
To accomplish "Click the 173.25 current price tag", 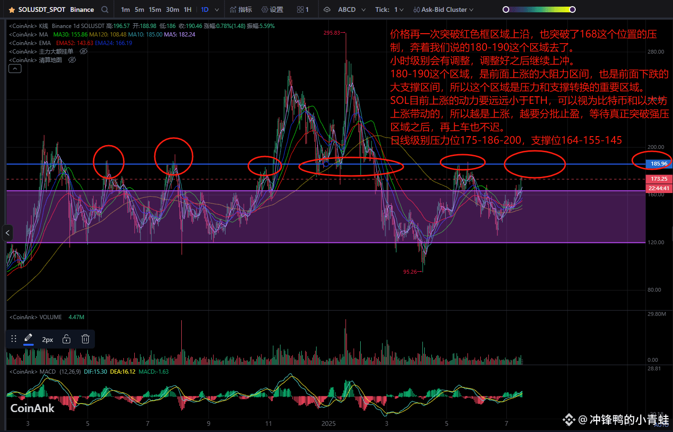I will 659,179.
